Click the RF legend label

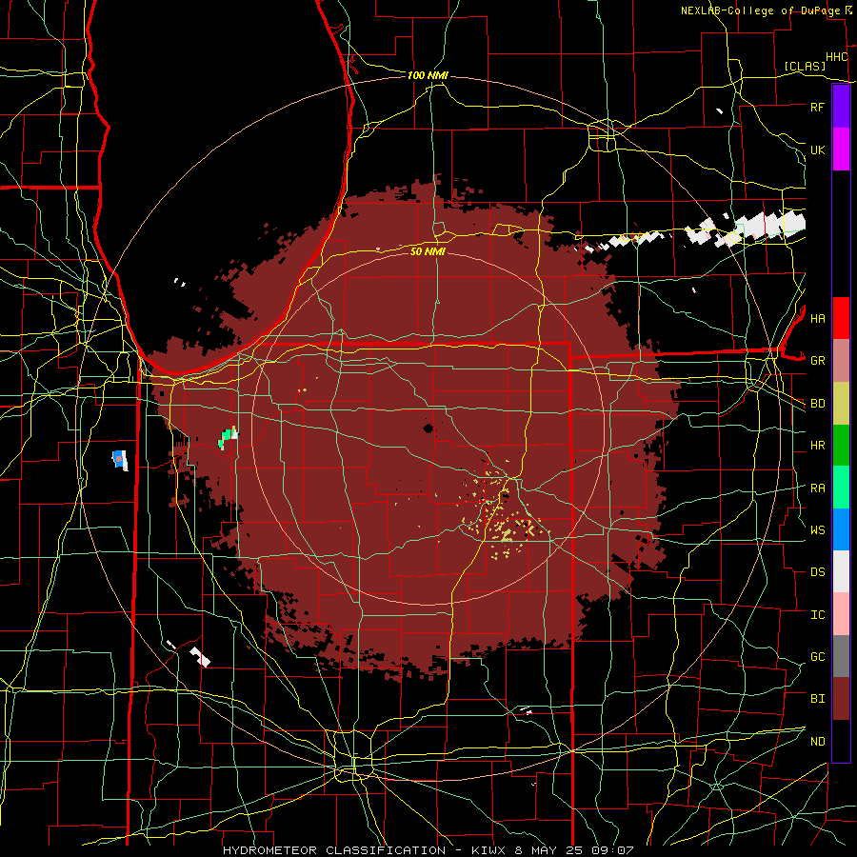coord(817,107)
